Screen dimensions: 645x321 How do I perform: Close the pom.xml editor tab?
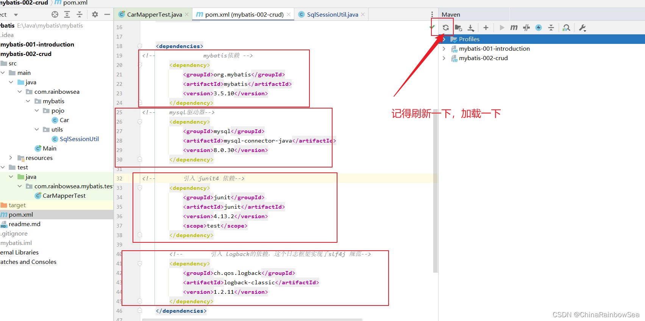pyautogui.click(x=289, y=14)
